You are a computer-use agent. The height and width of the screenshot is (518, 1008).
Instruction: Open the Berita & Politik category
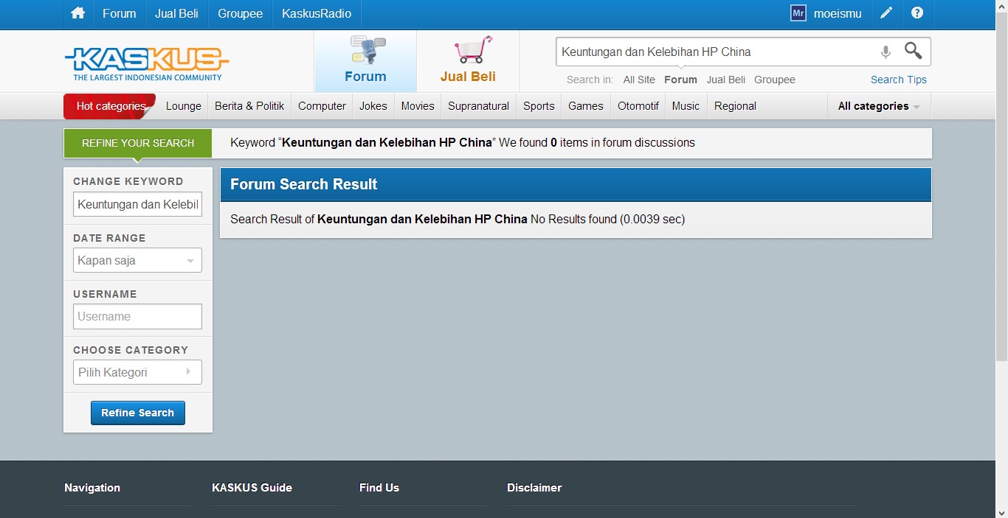point(249,106)
